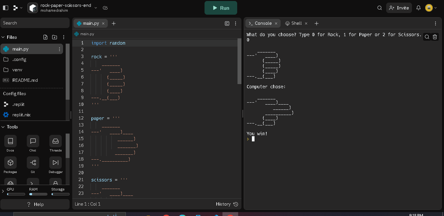This screenshot has width=444, height=216.
Task: Collapse the Files section
Action: pos(3,37)
